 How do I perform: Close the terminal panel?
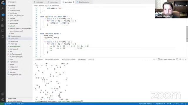(x=186, y=59)
